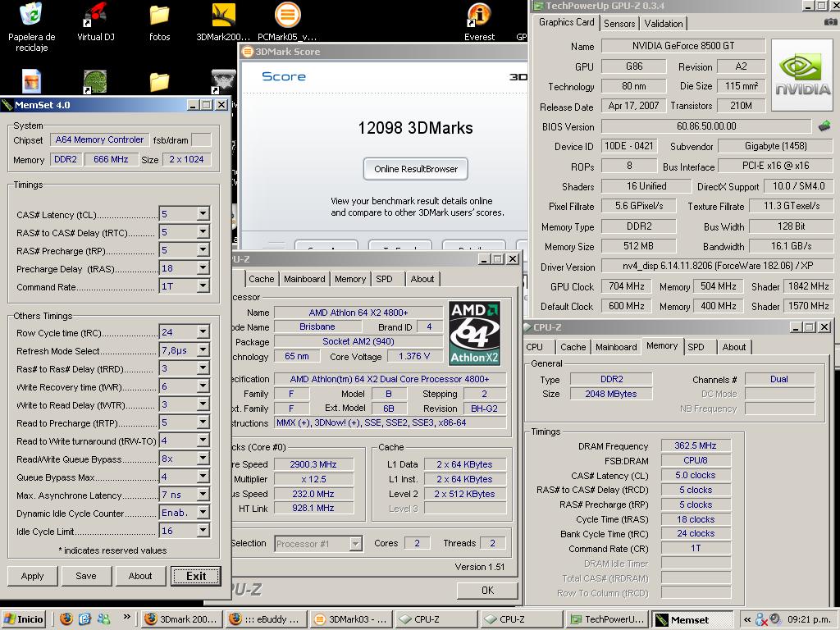Open the PCMark05 desktop icon

287,21
